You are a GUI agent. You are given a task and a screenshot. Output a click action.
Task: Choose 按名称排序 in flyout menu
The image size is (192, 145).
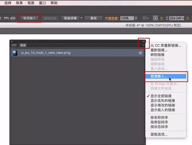pos(166,118)
